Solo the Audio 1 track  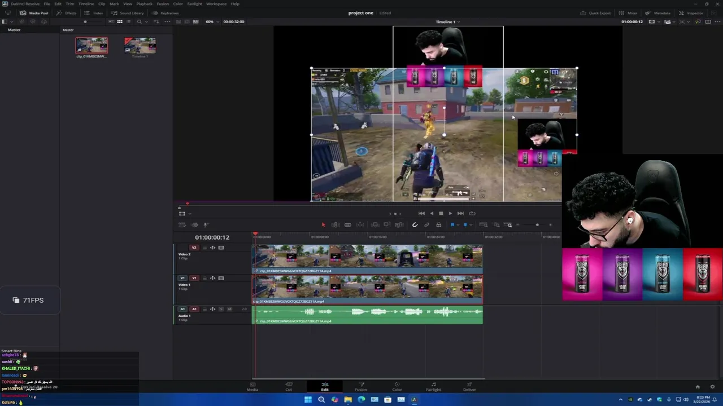221,309
